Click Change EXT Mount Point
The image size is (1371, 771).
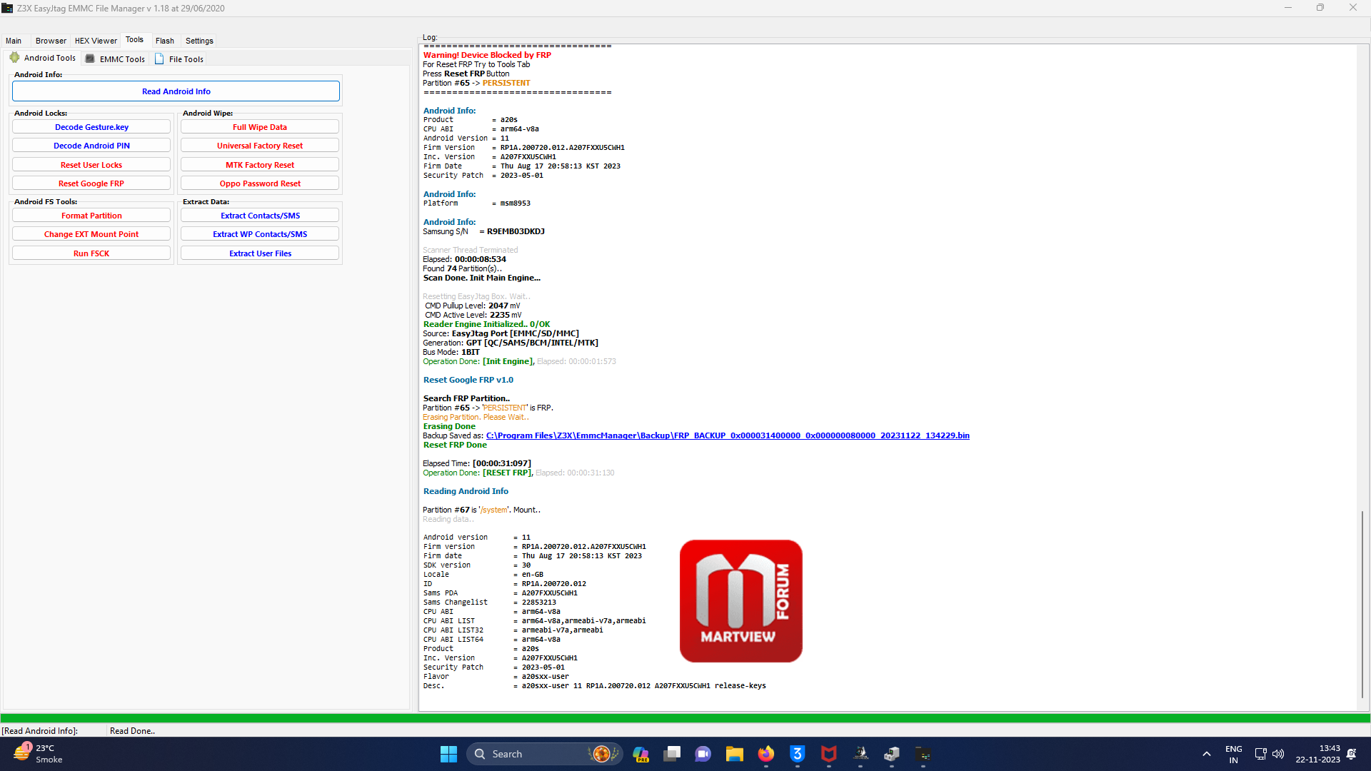[91, 234]
